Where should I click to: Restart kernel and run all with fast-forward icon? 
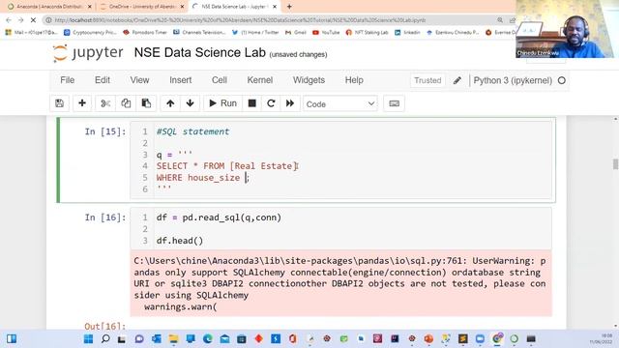point(290,103)
